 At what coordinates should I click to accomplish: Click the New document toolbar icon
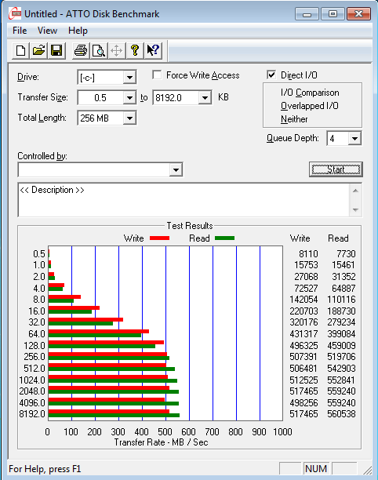coord(21,50)
